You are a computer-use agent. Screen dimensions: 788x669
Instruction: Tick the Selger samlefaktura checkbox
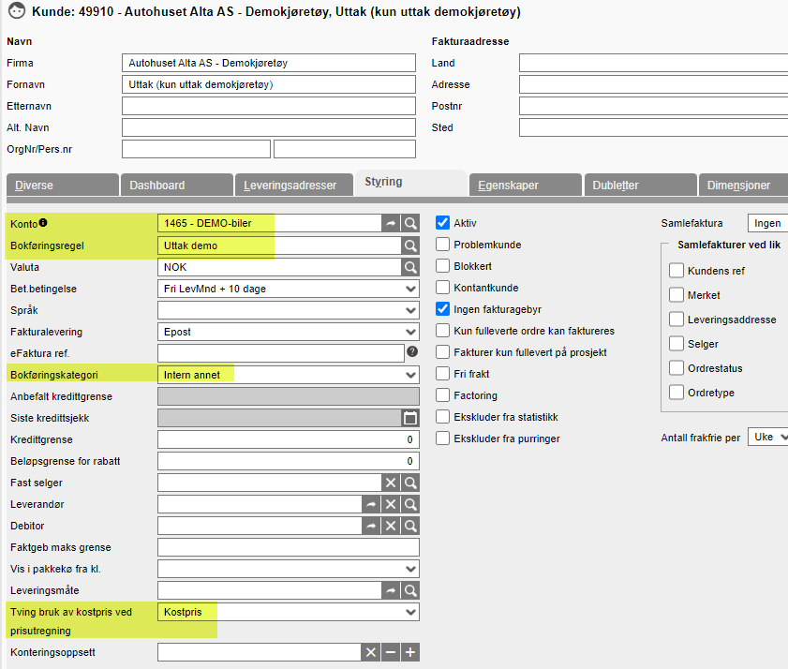676,344
